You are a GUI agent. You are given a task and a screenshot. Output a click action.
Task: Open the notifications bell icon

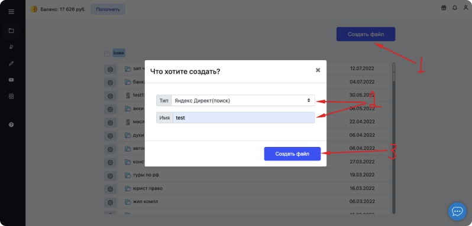[454, 8]
